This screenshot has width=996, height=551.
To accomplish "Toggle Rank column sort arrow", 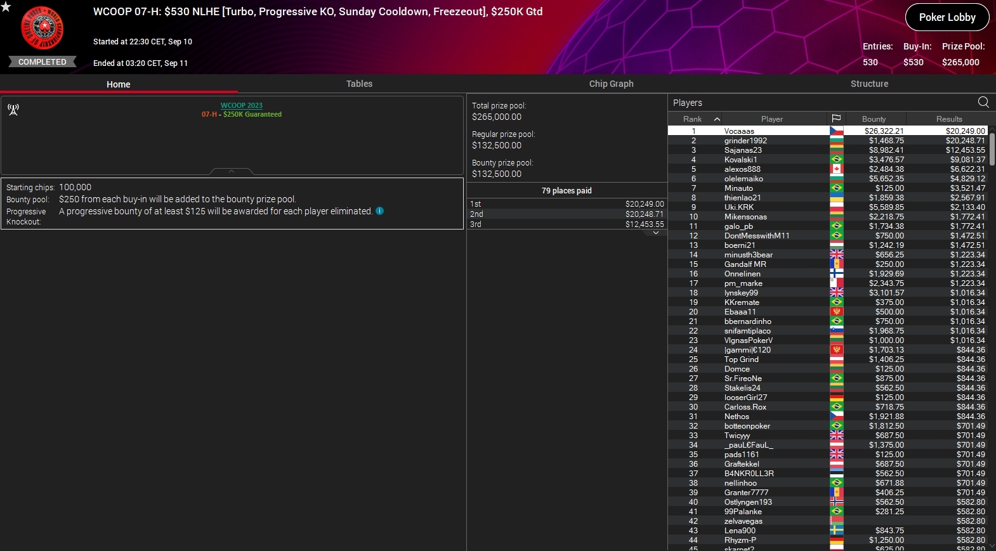I will 717,119.
